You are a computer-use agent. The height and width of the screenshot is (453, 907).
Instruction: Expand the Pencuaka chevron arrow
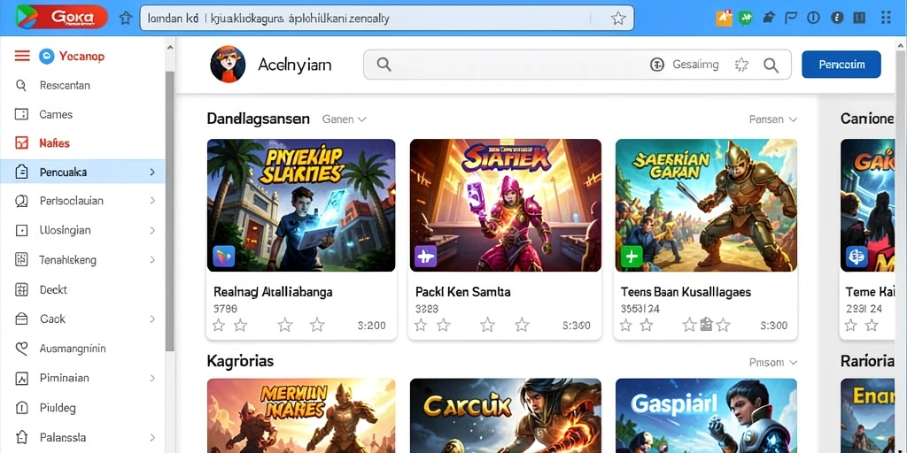pyautogui.click(x=152, y=172)
